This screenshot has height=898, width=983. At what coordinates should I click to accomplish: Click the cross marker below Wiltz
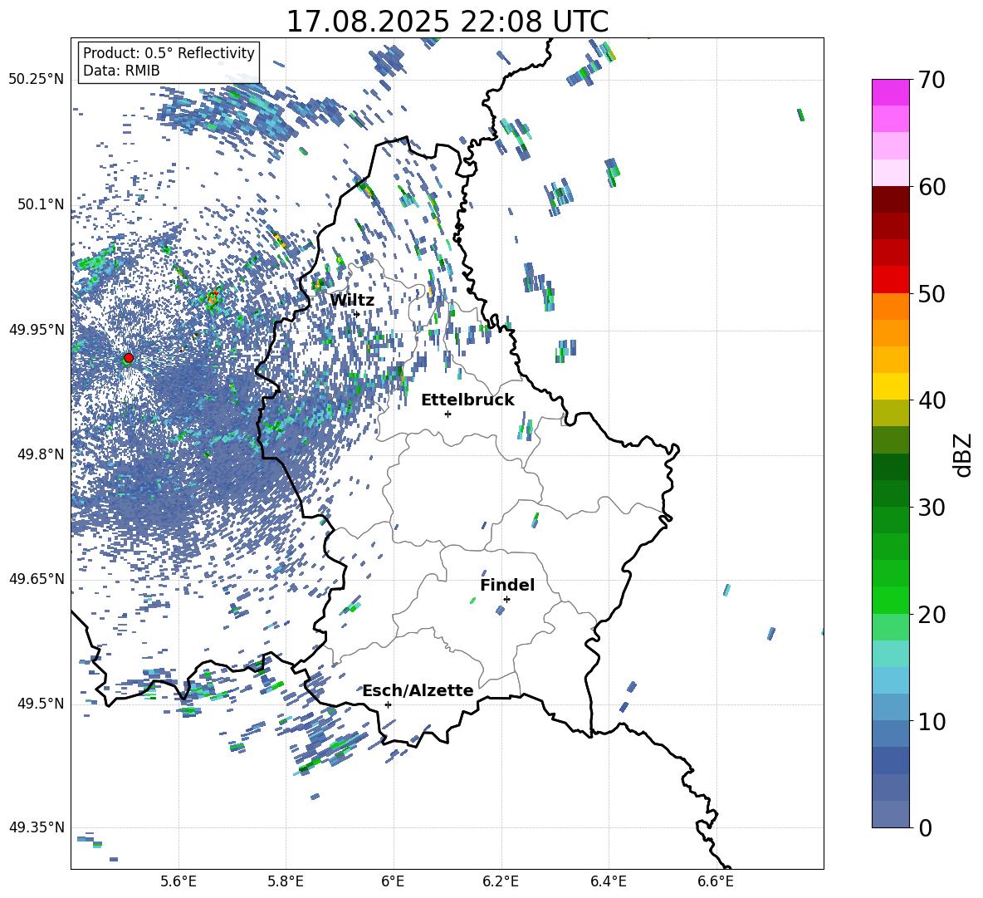(x=357, y=313)
